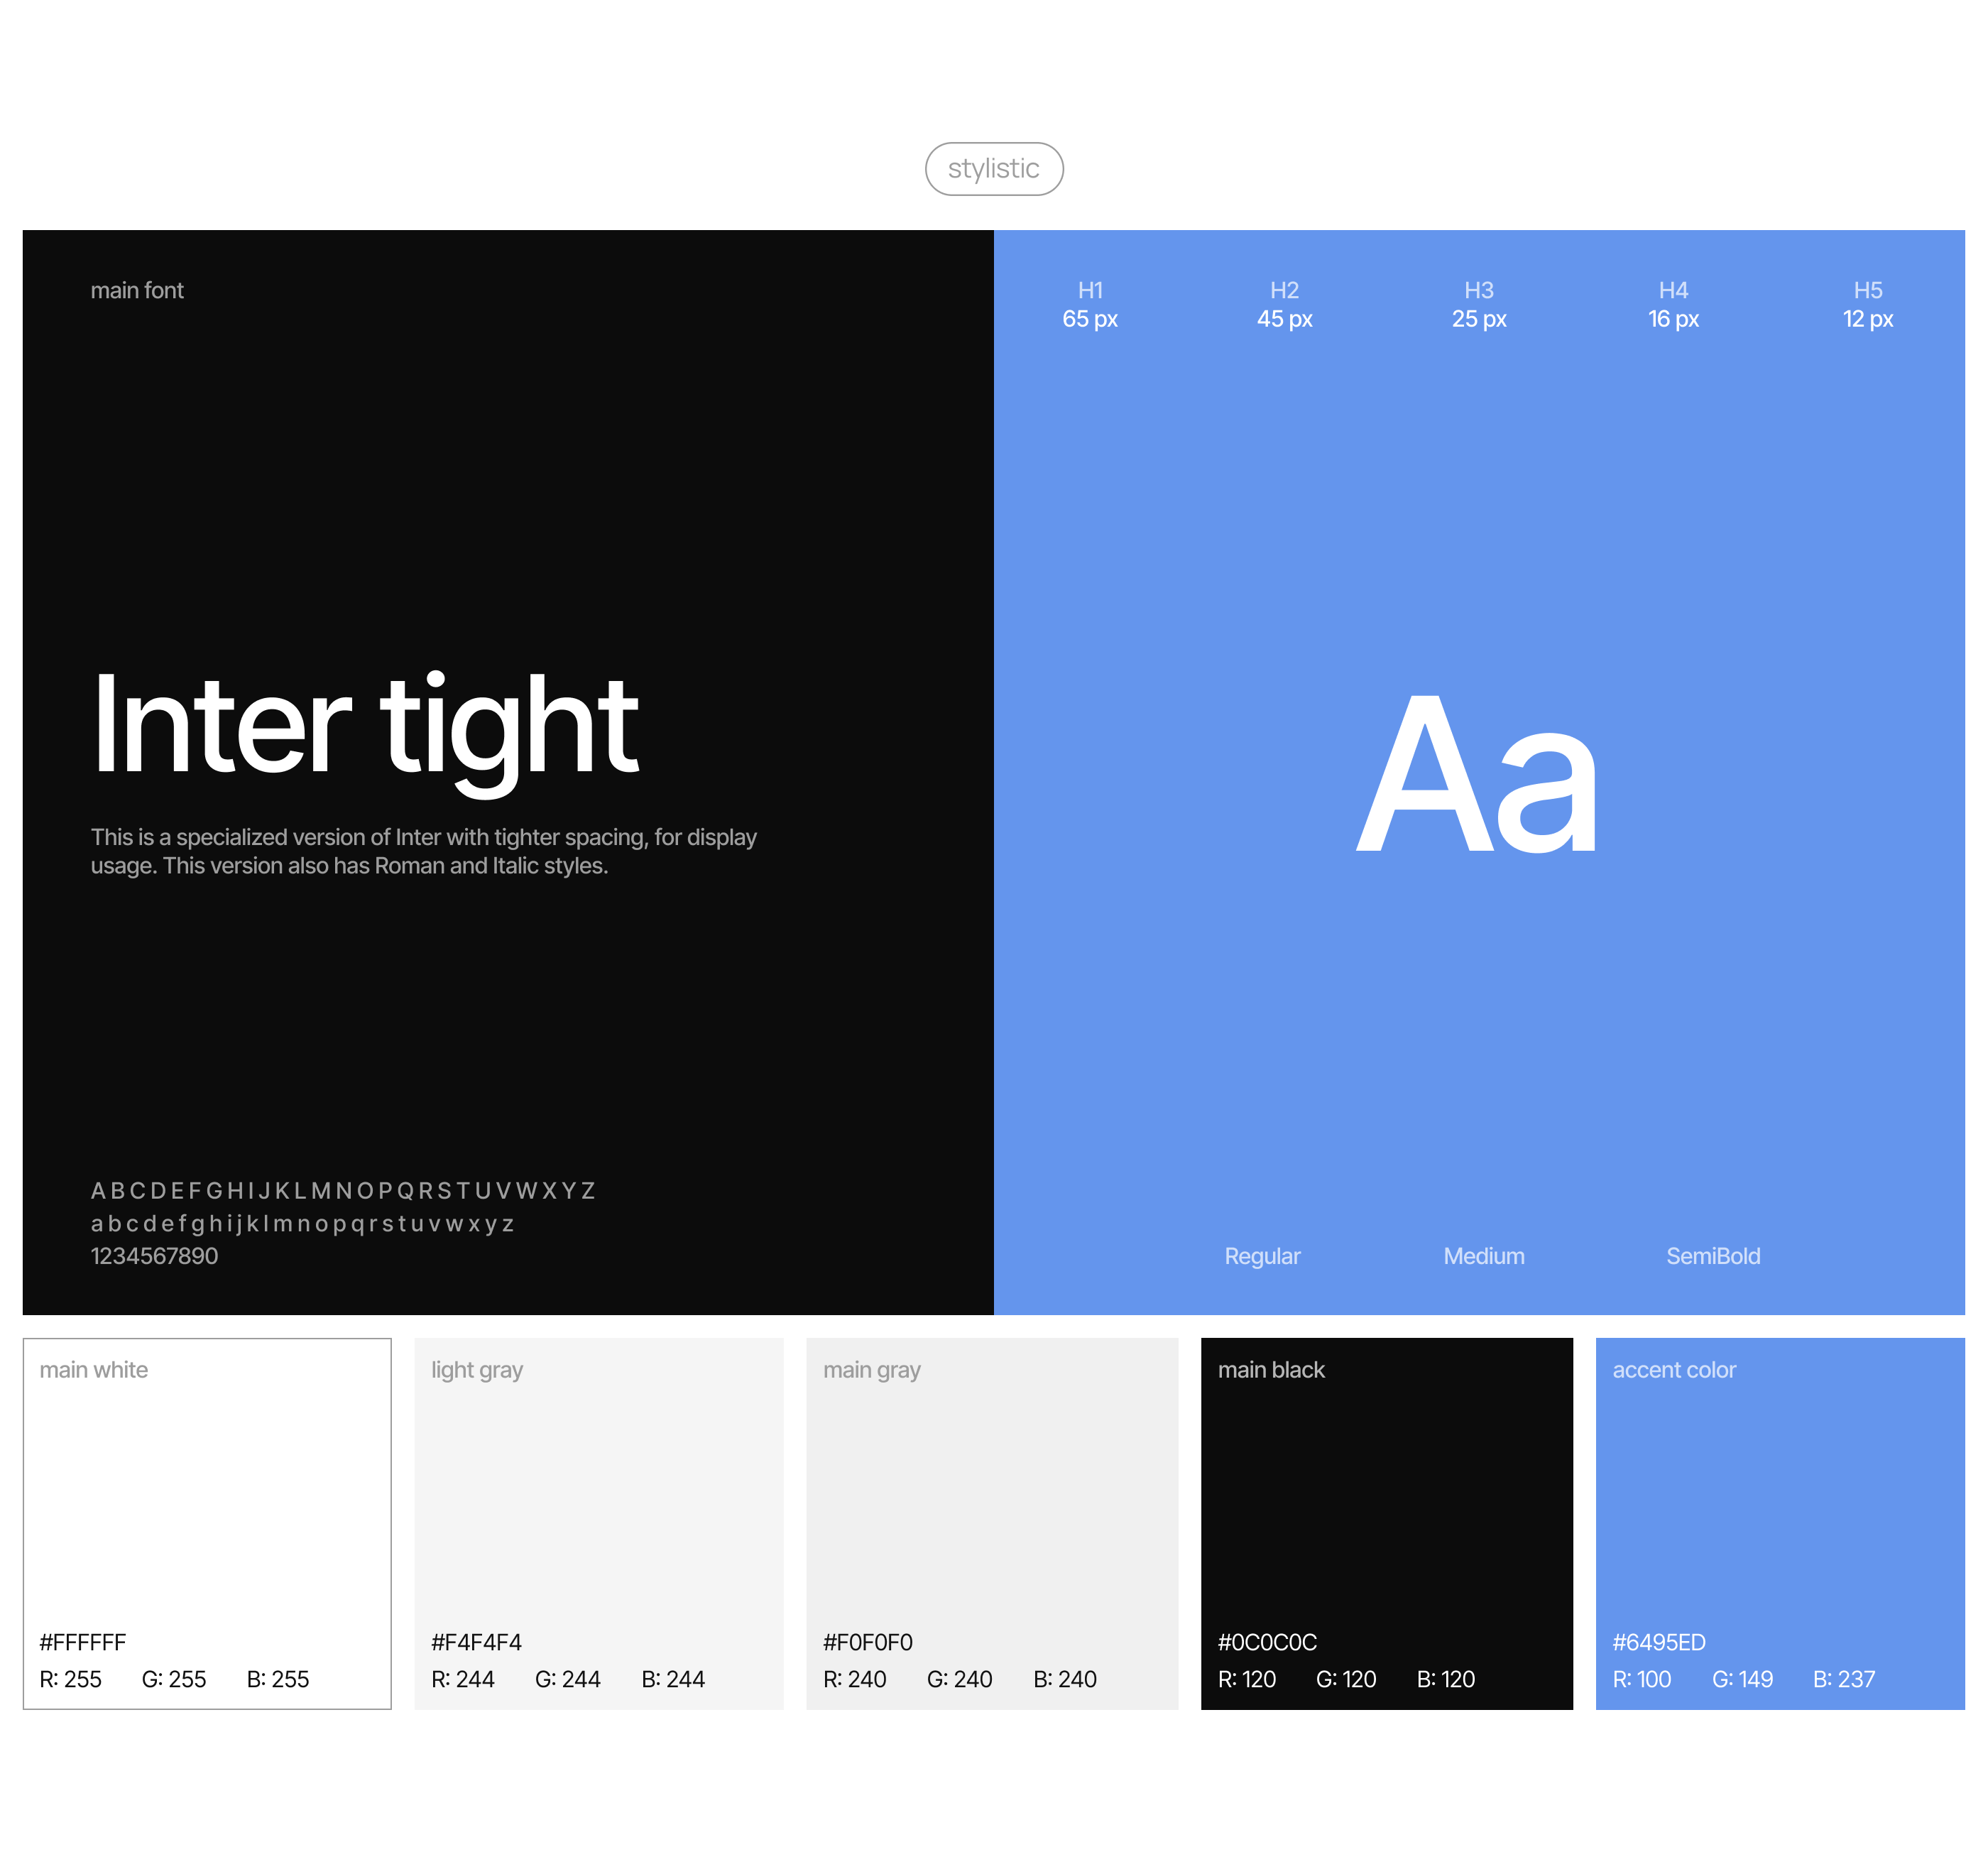Click the #6495ED hex code text
This screenshot has width=1988, height=1852.
point(1658,1642)
